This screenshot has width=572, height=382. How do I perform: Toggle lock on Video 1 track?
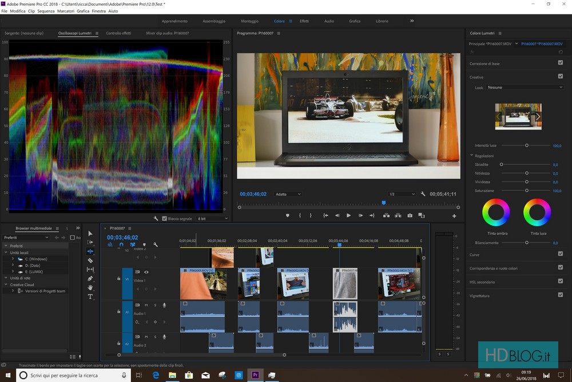point(118,279)
